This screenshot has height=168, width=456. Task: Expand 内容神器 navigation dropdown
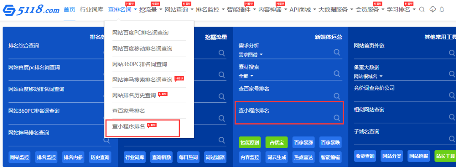coord(273,10)
